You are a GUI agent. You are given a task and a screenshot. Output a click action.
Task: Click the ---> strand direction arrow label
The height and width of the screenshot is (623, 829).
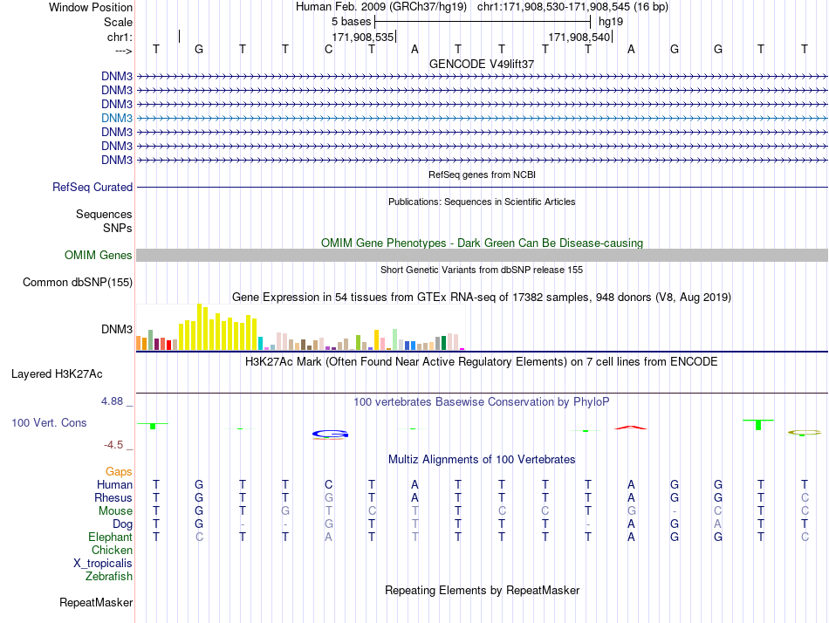coord(124,51)
